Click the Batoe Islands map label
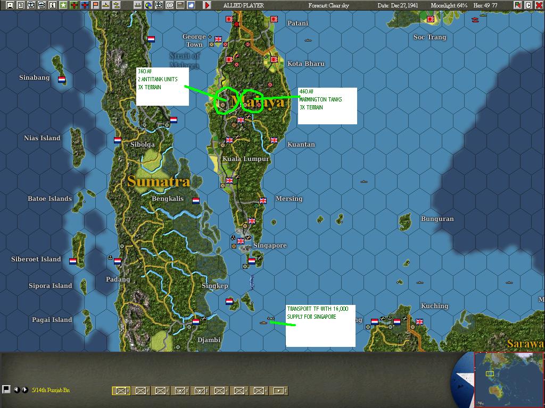Image resolution: width=545 pixels, height=408 pixels. 49,199
